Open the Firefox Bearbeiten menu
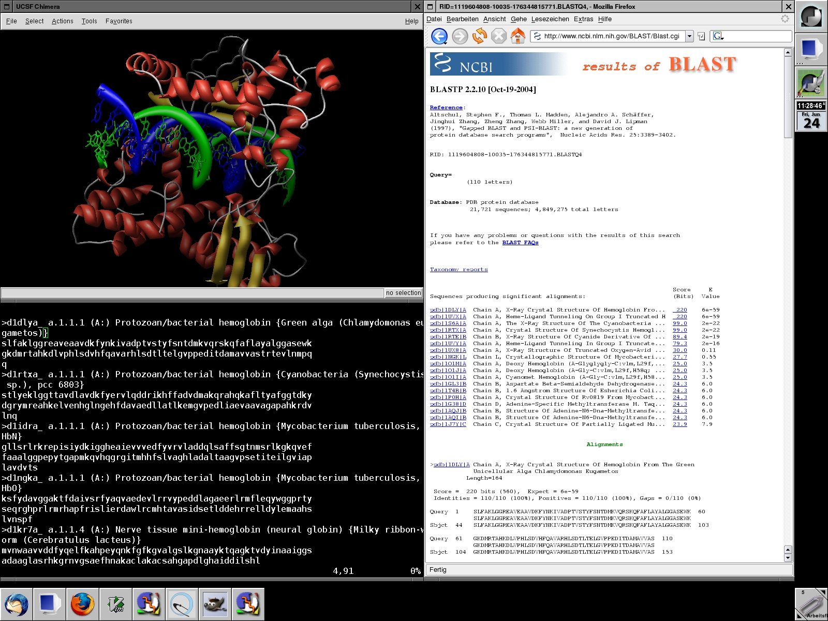 click(463, 19)
